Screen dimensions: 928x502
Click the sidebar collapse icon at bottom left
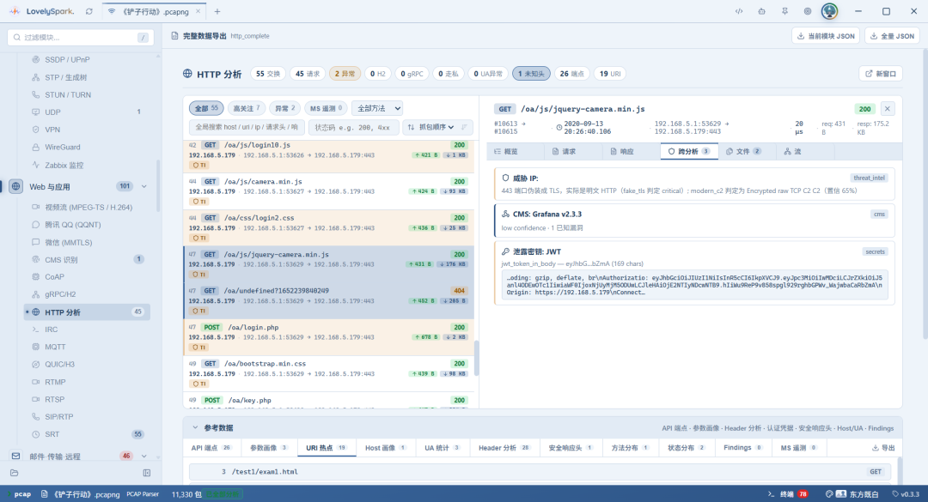pyautogui.click(x=147, y=473)
